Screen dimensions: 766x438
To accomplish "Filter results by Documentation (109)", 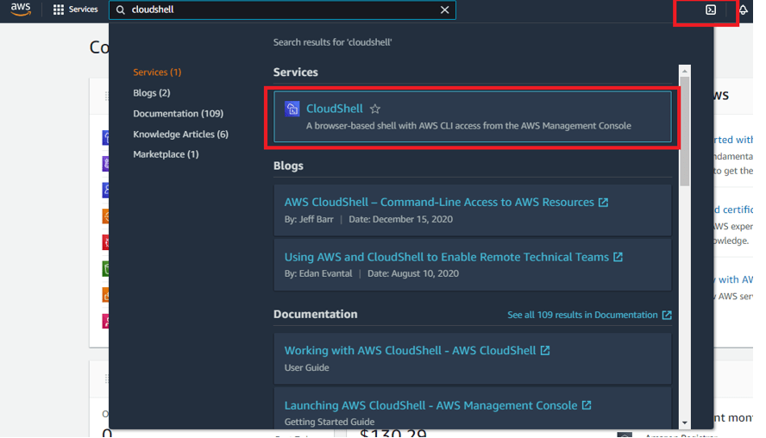I will (179, 113).
